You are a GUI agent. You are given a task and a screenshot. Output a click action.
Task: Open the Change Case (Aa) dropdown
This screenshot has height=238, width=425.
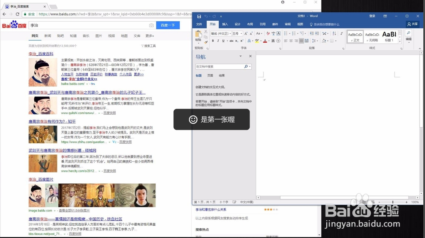point(259,33)
